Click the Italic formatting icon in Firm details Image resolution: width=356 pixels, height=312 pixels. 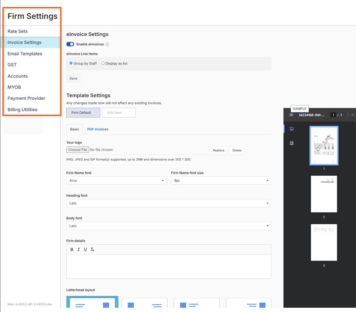pyautogui.click(x=79, y=250)
